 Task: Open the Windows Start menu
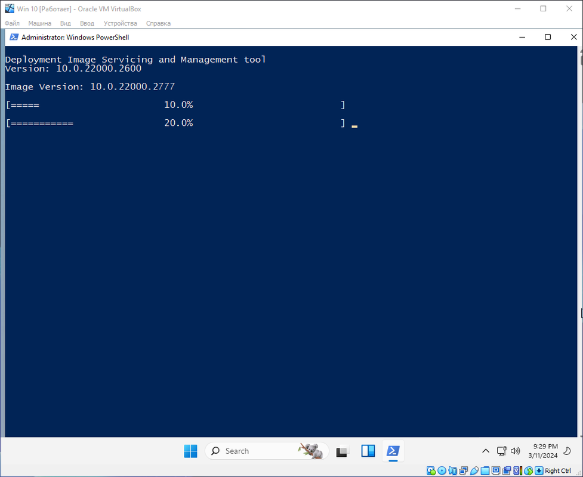point(191,451)
